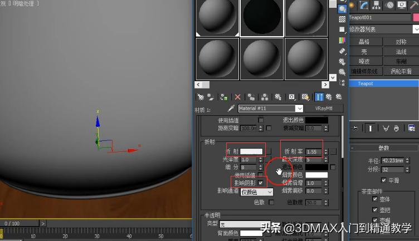Click the 折射率 spinner arrows
Viewport: 419px width, 241px height.
pyautogui.click(x=326, y=151)
